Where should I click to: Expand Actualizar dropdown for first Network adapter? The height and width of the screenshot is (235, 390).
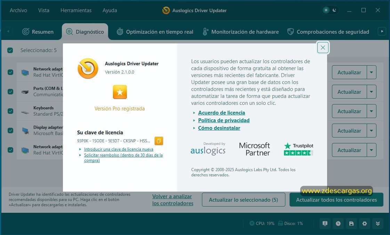[371, 72]
